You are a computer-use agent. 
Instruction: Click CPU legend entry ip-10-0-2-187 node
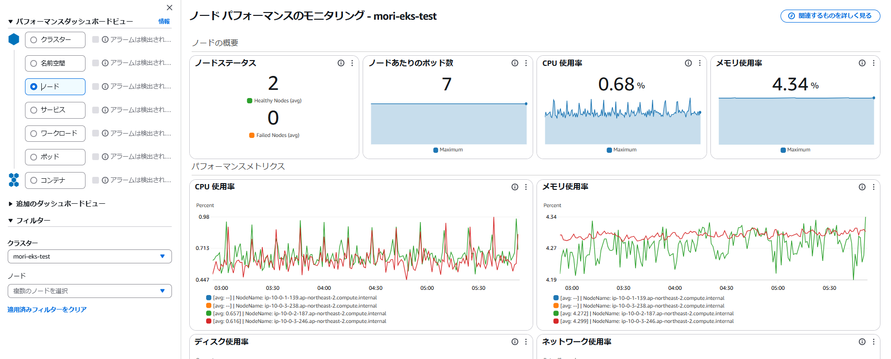pos(296,314)
